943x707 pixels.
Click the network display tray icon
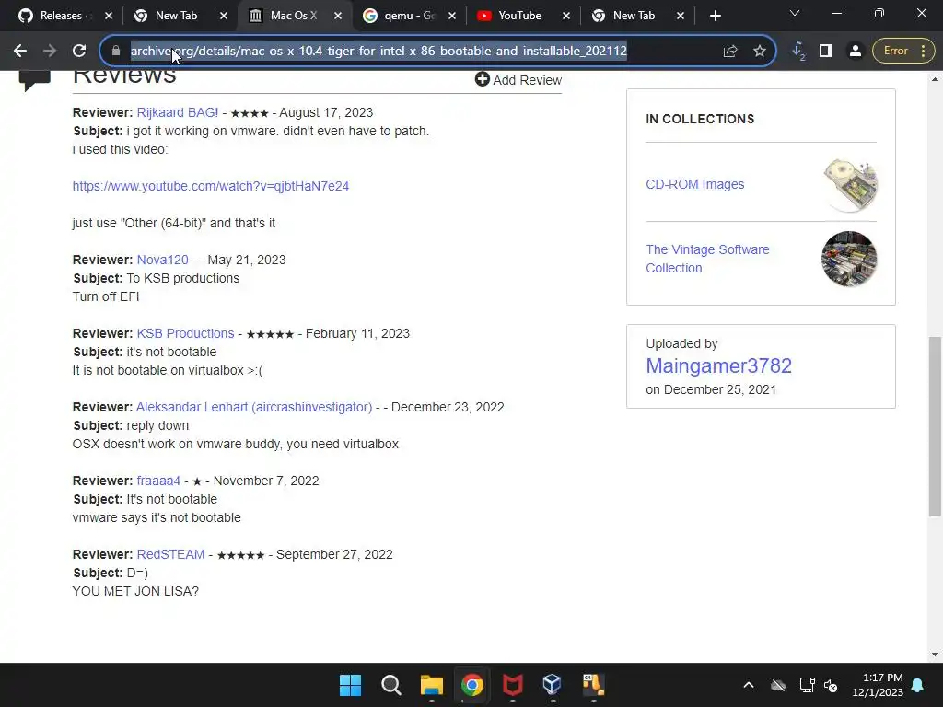807,685
